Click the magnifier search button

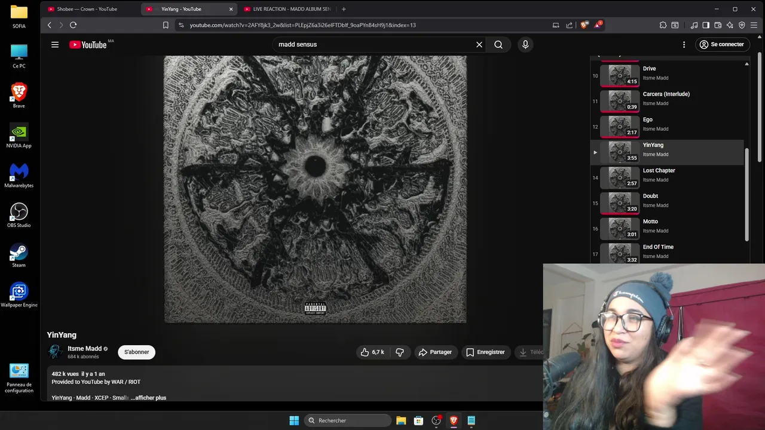(498, 44)
